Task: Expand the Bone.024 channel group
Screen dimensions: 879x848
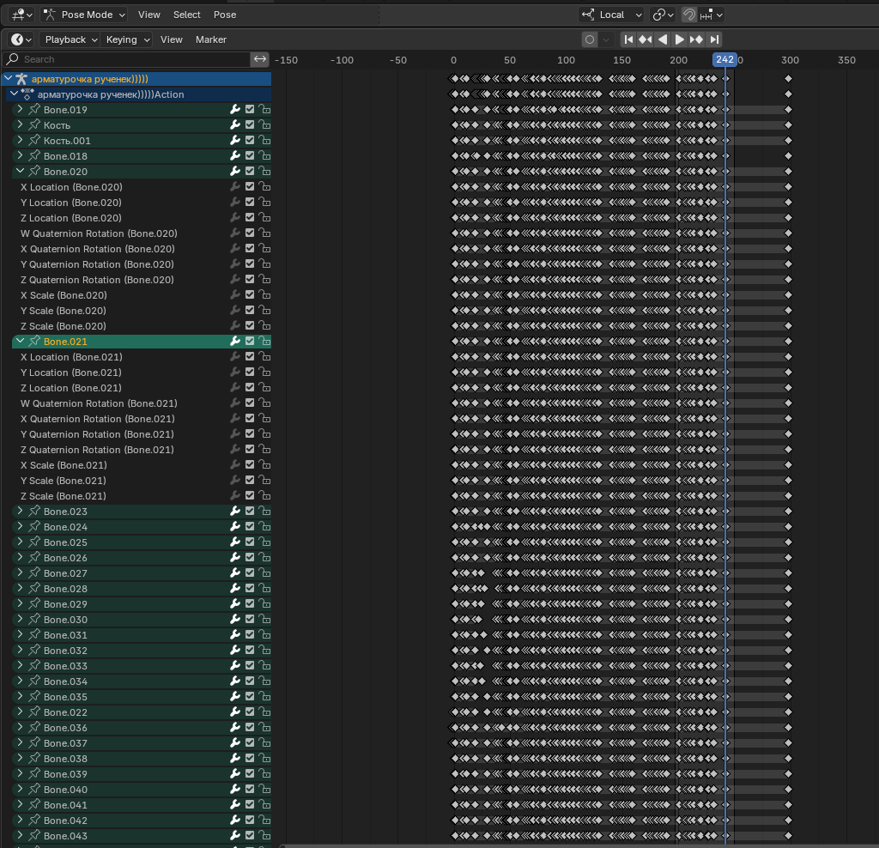Action: pos(20,527)
